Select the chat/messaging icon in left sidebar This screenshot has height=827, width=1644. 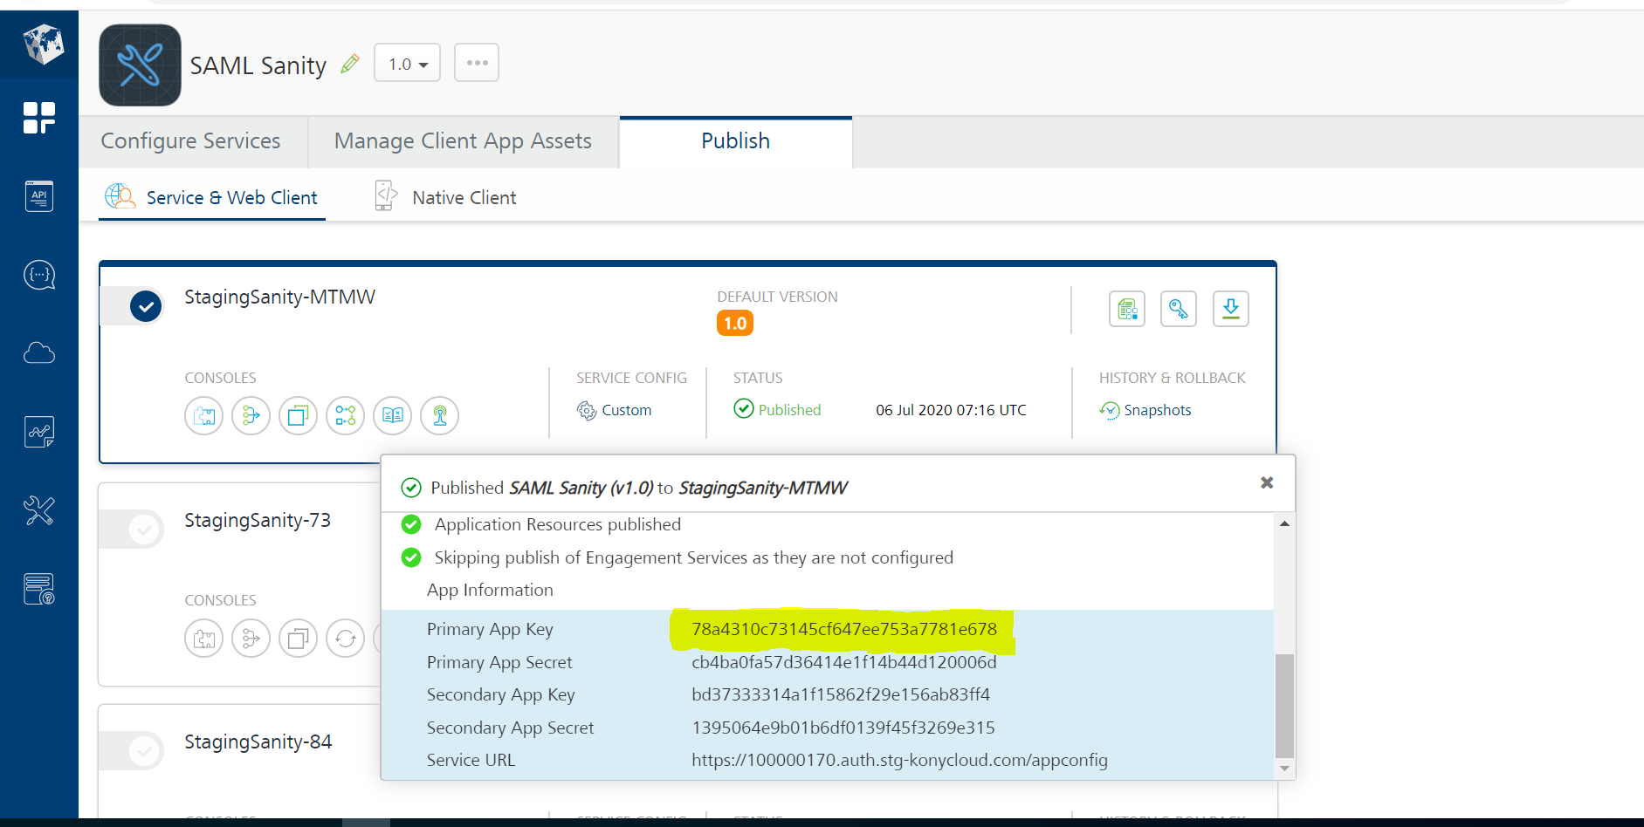(x=38, y=274)
